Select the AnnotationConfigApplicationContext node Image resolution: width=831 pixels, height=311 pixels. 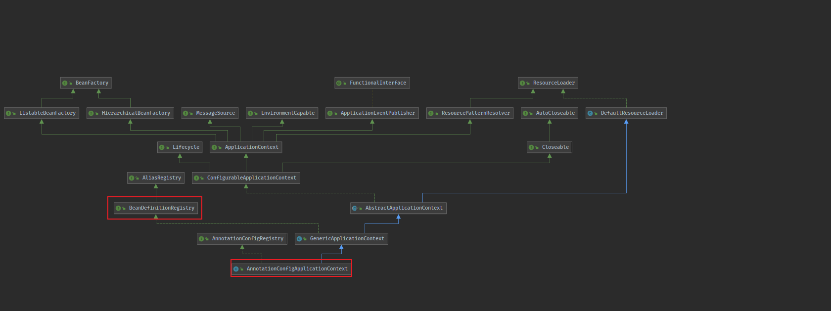click(x=291, y=269)
